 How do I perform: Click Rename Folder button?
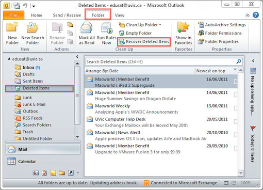tap(57, 34)
